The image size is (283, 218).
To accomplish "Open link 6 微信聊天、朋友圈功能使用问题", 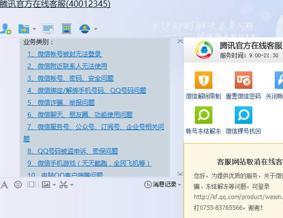I will (x=80, y=115).
